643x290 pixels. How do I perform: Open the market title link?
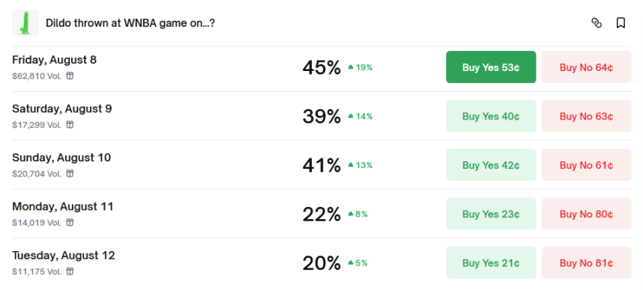coord(130,23)
